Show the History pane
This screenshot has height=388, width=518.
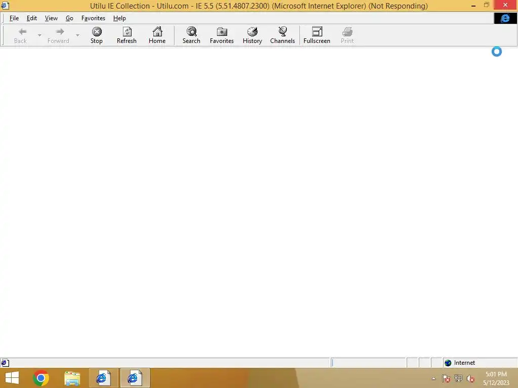click(x=252, y=35)
